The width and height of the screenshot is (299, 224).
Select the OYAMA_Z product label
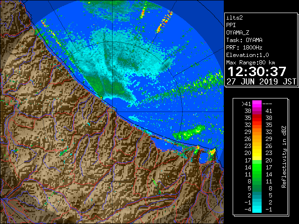point(238,33)
